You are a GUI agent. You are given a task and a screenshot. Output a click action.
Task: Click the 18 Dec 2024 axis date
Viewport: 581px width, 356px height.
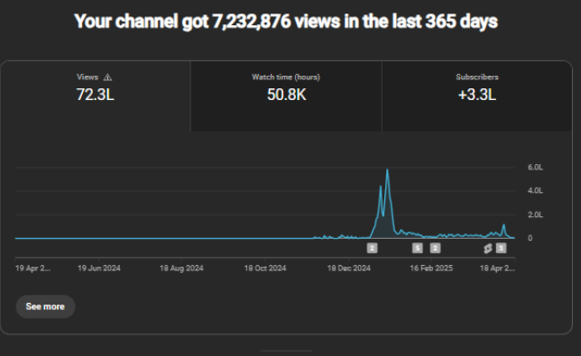point(348,268)
